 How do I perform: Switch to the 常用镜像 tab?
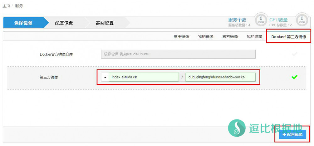click(x=181, y=37)
